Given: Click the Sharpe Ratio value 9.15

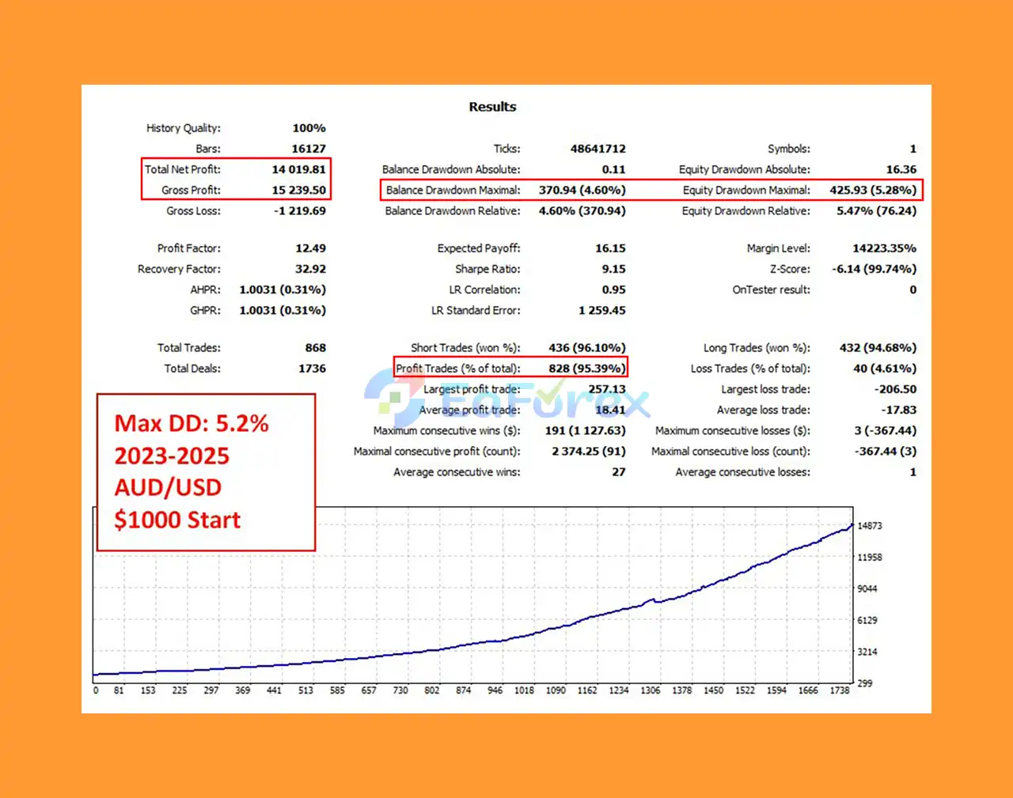Looking at the screenshot, I should click(x=613, y=269).
